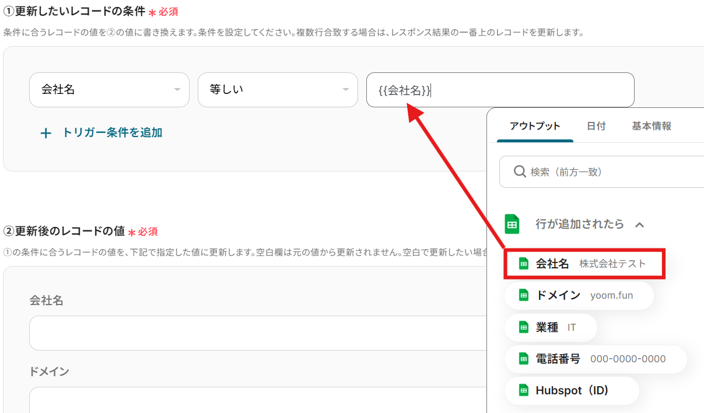Click the Sheets icon on the 業種 chip
Image resolution: width=704 pixels, height=413 pixels.
pyautogui.click(x=524, y=327)
